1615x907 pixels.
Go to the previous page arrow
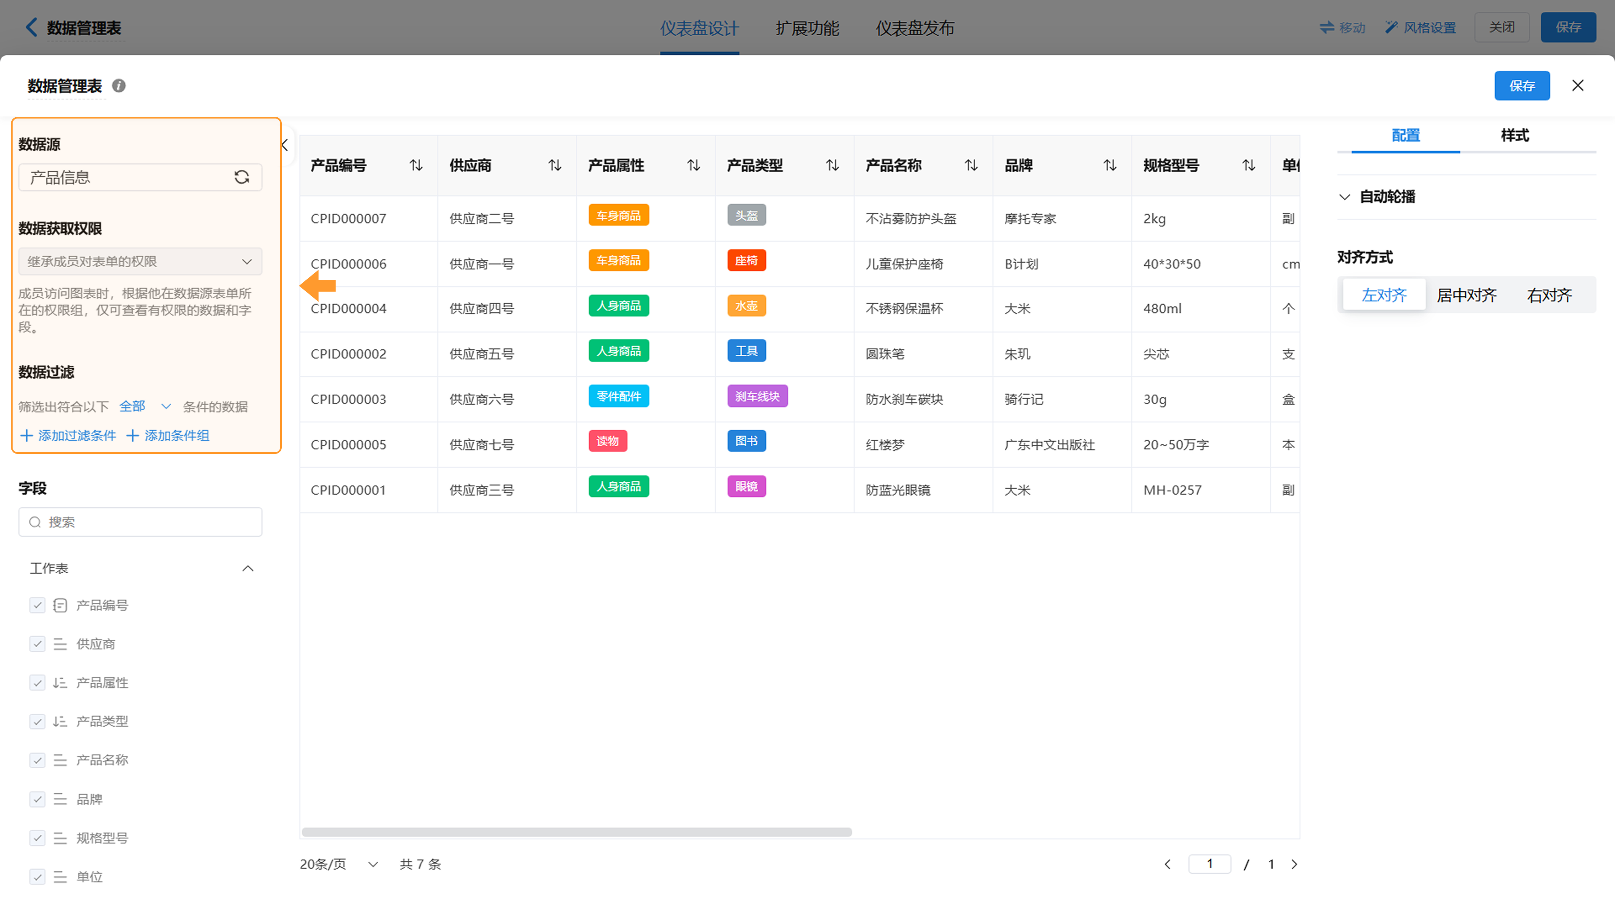pyautogui.click(x=1168, y=865)
